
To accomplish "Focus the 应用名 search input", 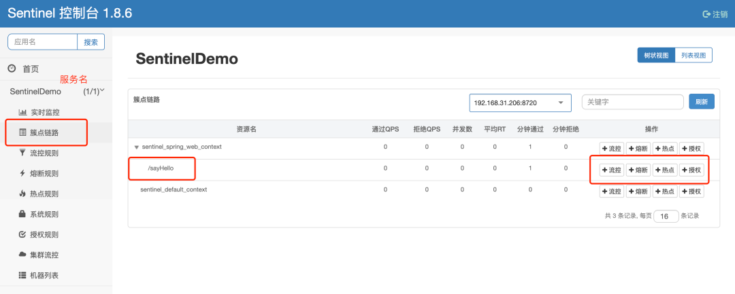I will (43, 41).
